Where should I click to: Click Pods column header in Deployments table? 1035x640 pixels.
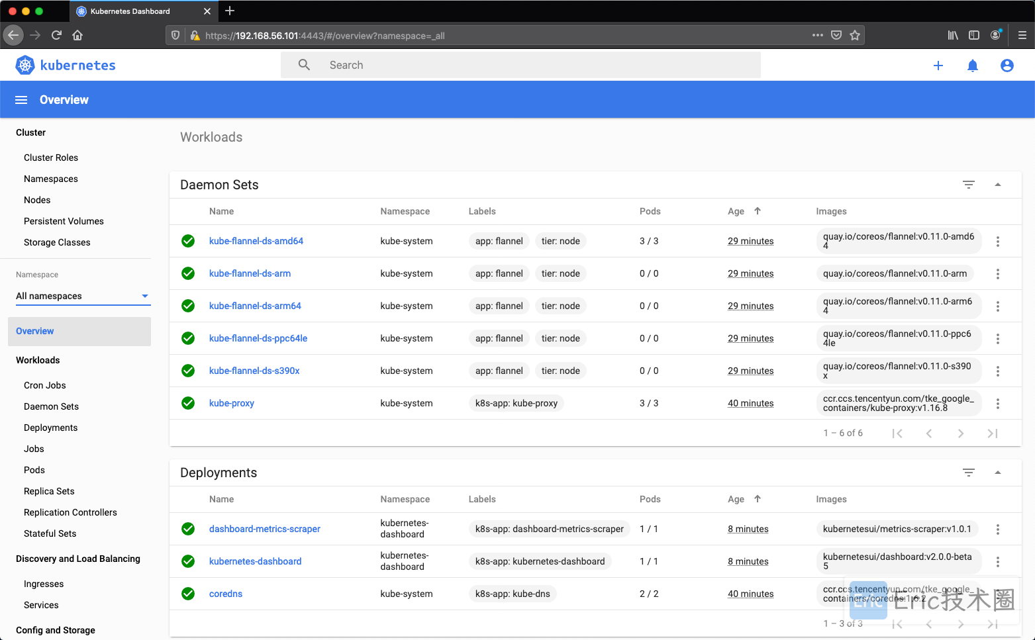point(650,499)
